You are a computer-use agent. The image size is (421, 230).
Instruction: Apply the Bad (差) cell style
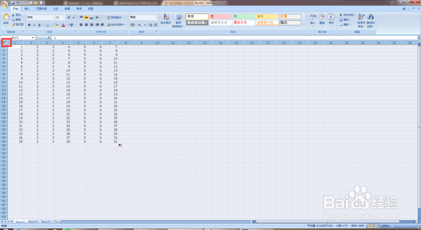click(220, 16)
